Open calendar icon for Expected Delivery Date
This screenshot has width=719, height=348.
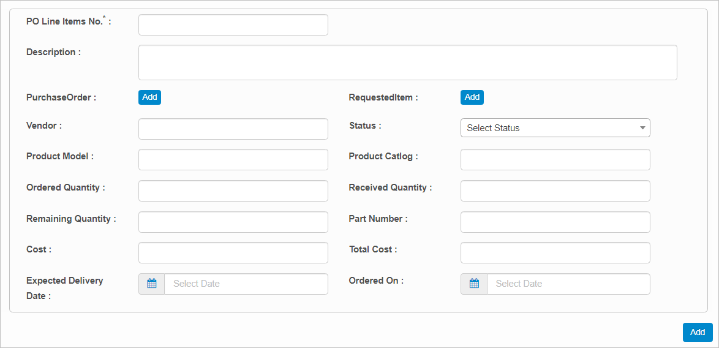click(x=152, y=284)
